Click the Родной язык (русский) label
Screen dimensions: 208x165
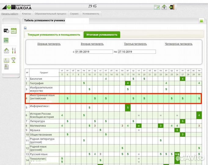(x=38, y=148)
